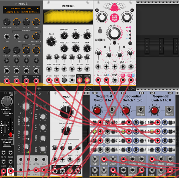The width and height of the screenshot is (179, 178).
Task: Click the Steps jack on rightmost Sequential Switch
Action: pos(169,109)
